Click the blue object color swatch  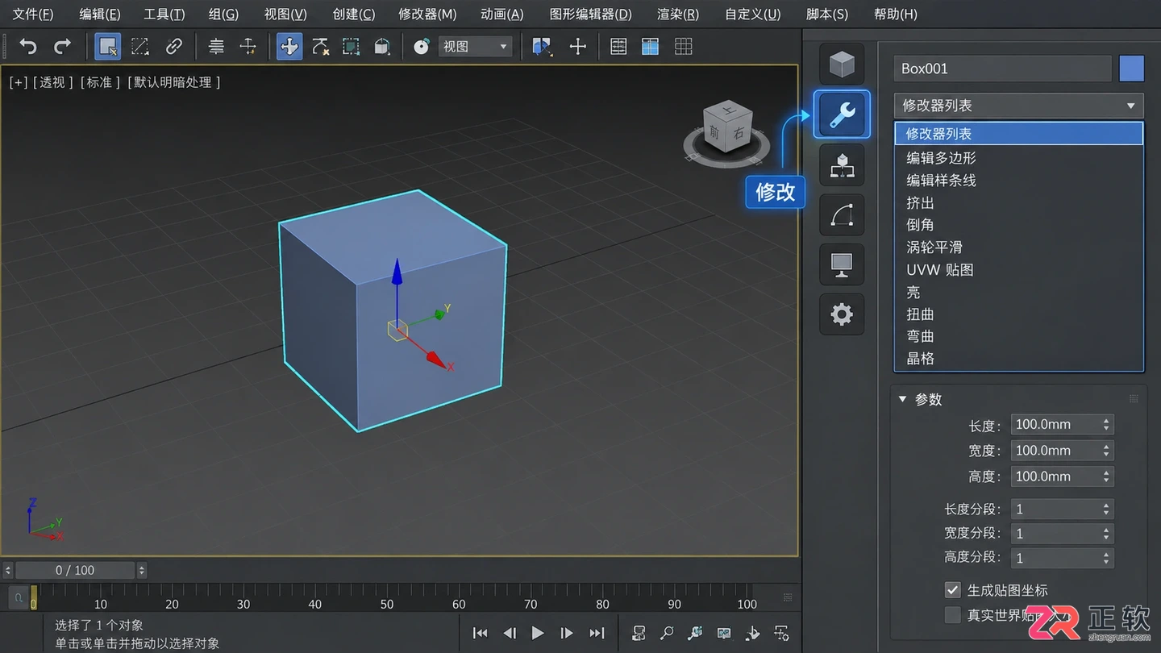click(x=1131, y=69)
